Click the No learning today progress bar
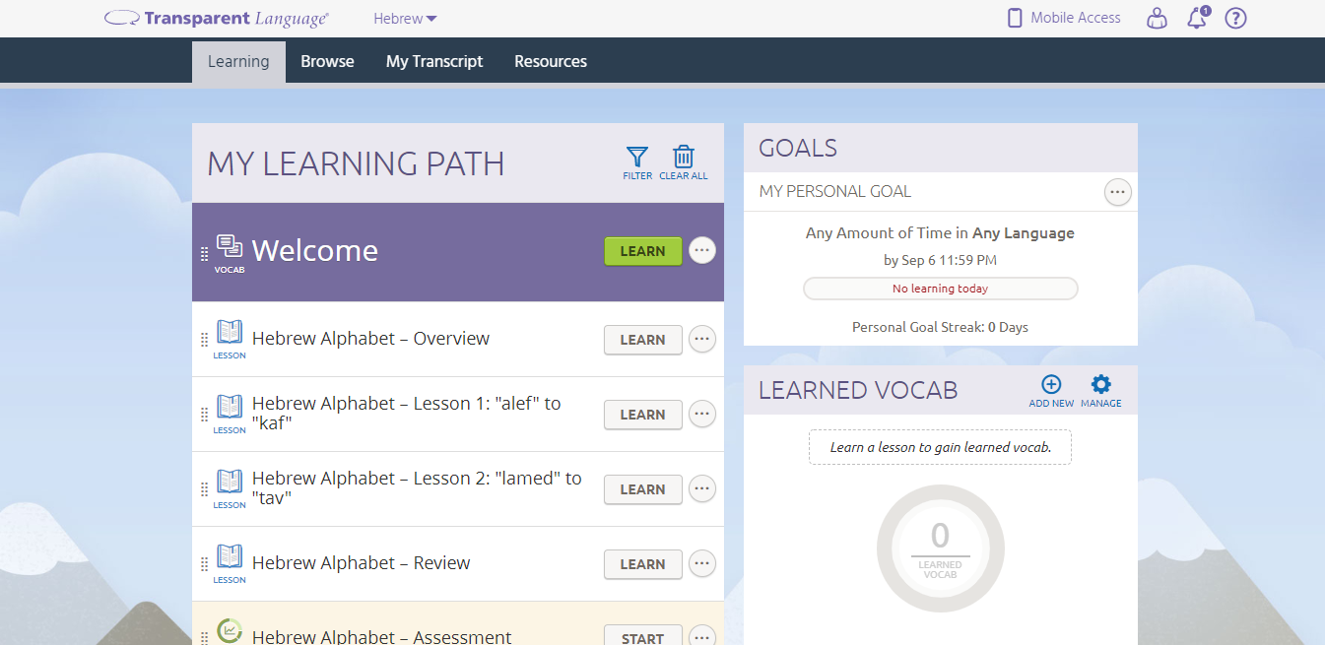This screenshot has width=1325, height=645. coord(940,289)
